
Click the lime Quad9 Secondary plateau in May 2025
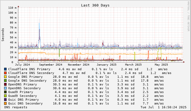point(159,48)
